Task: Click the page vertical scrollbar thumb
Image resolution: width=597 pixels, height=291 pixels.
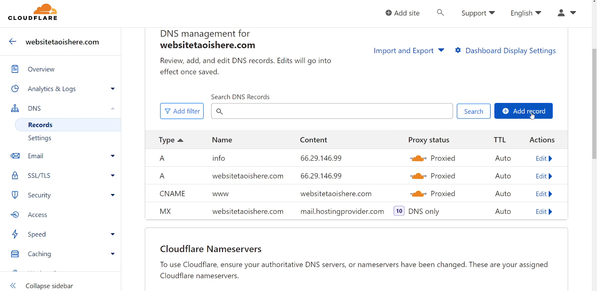Action: click(x=594, y=104)
